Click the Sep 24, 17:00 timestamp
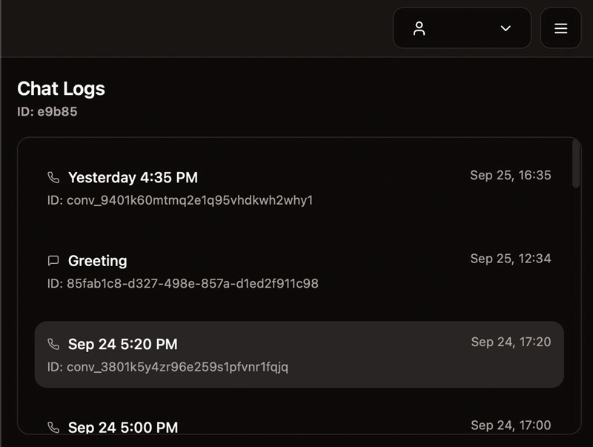 [x=511, y=425]
